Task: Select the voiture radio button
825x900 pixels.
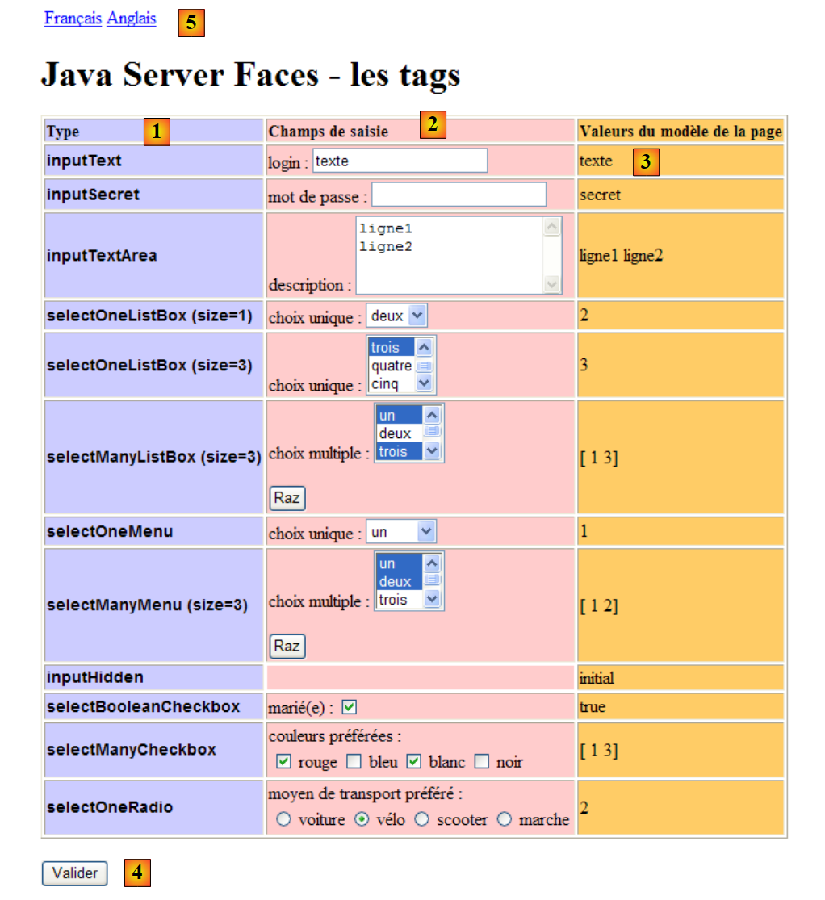Action: click(283, 819)
